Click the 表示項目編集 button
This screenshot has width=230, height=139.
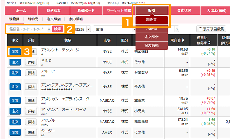211,29
